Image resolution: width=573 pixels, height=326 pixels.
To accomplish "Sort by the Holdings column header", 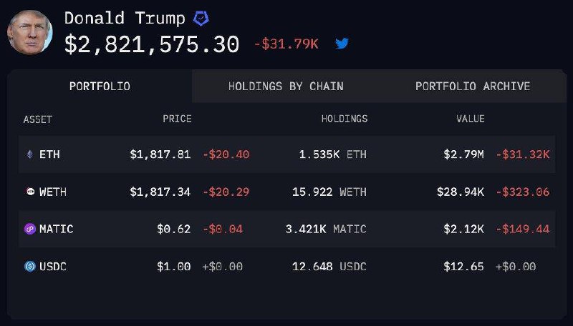I will [x=344, y=119].
